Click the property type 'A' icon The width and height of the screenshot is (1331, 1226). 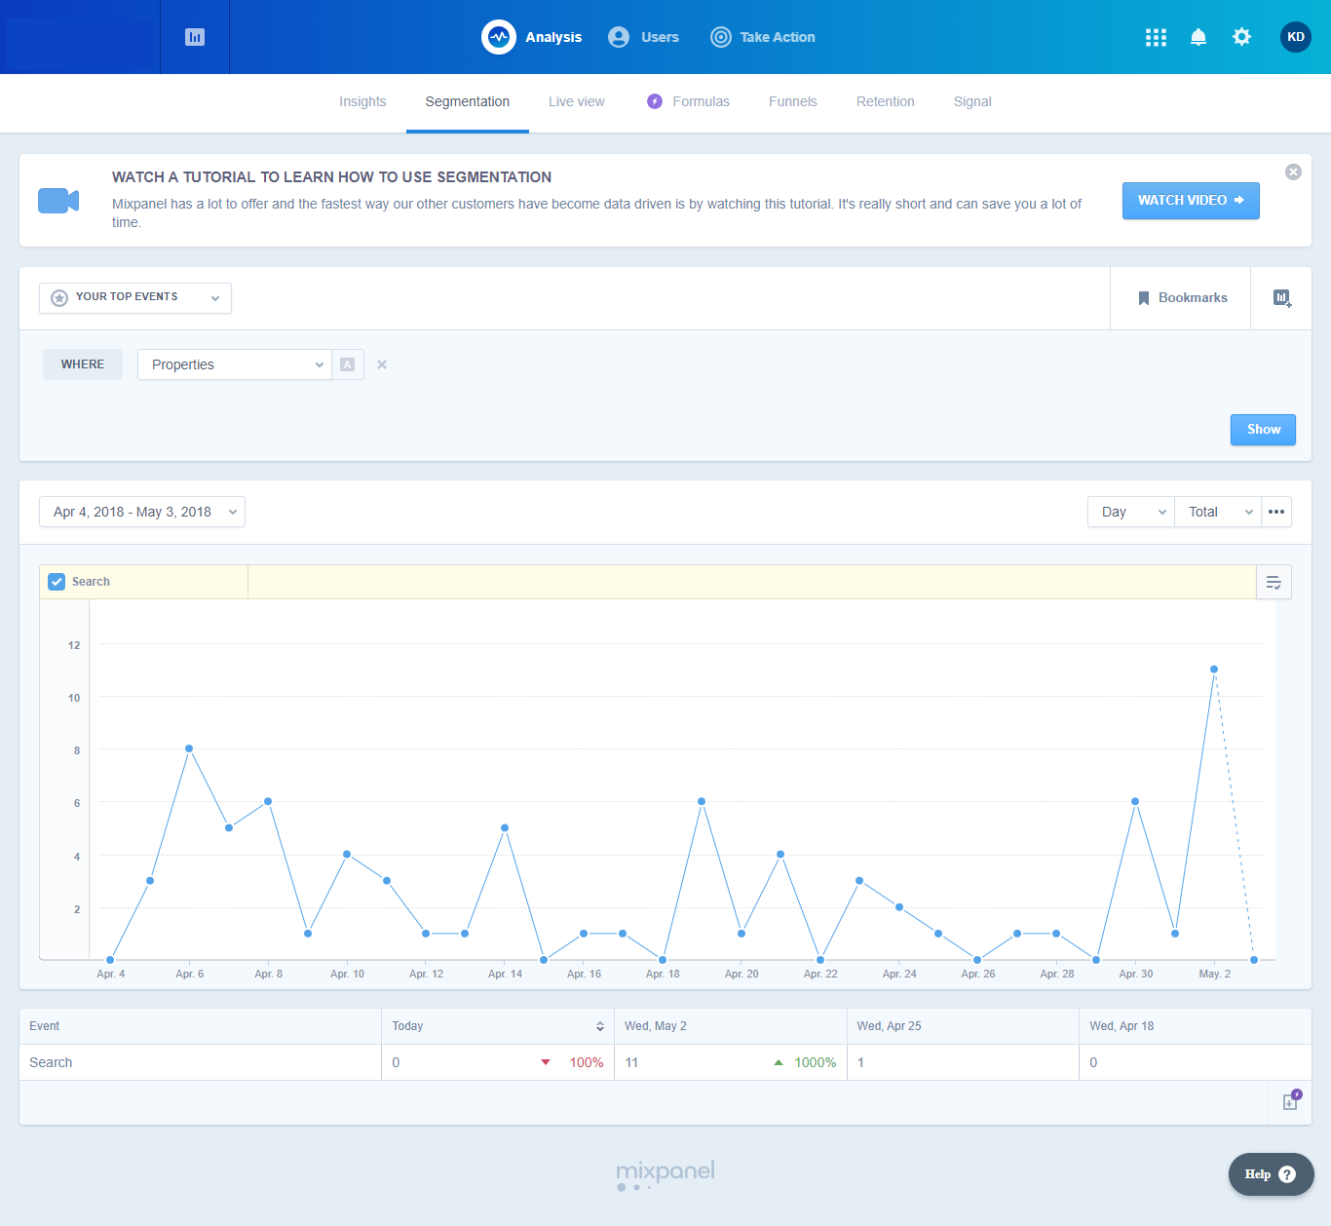[348, 364]
